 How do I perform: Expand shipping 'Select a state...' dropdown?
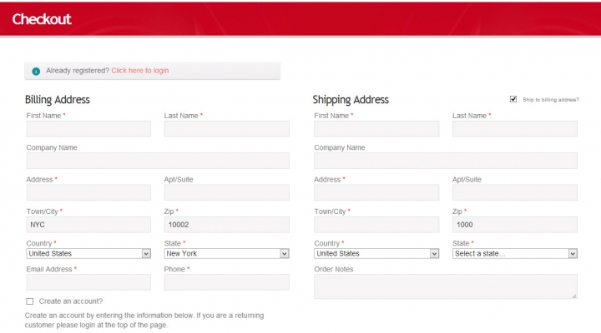[515, 253]
